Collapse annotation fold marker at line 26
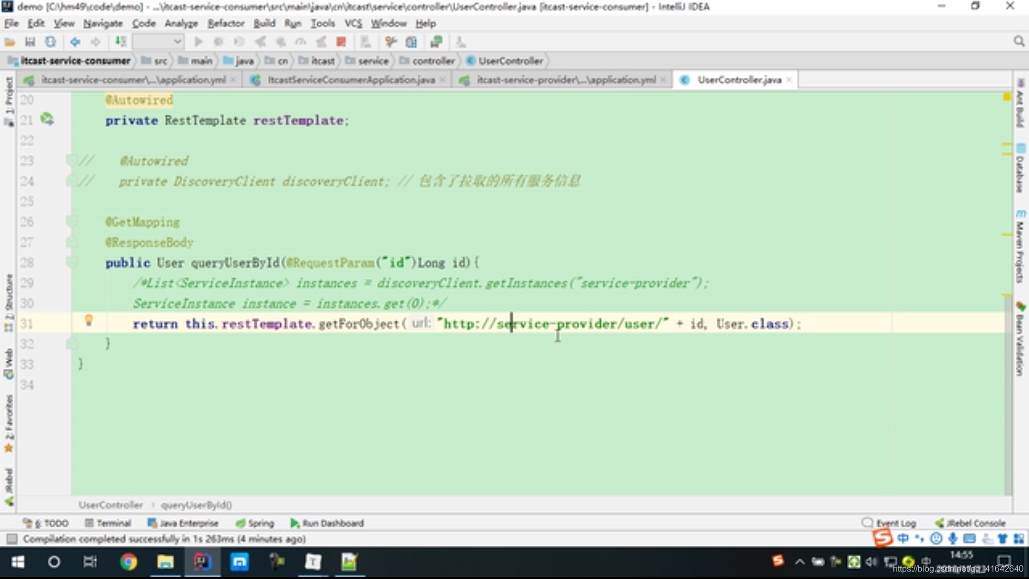1029x579 pixels. click(x=71, y=222)
